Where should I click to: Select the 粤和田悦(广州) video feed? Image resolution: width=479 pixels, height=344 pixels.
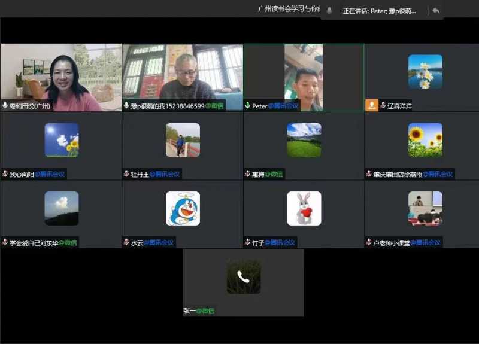[60, 77]
